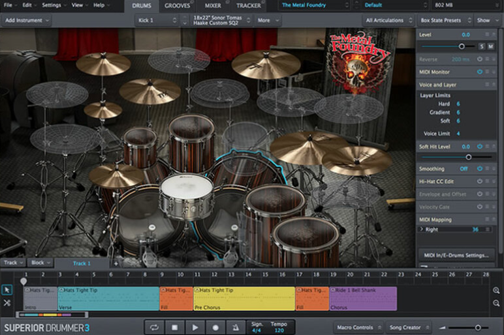Click the white snare drum in the kit

pyautogui.click(x=187, y=188)
